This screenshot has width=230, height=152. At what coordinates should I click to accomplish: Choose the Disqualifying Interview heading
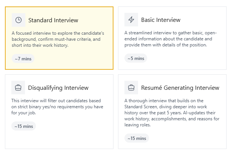[x=58, y=88]
